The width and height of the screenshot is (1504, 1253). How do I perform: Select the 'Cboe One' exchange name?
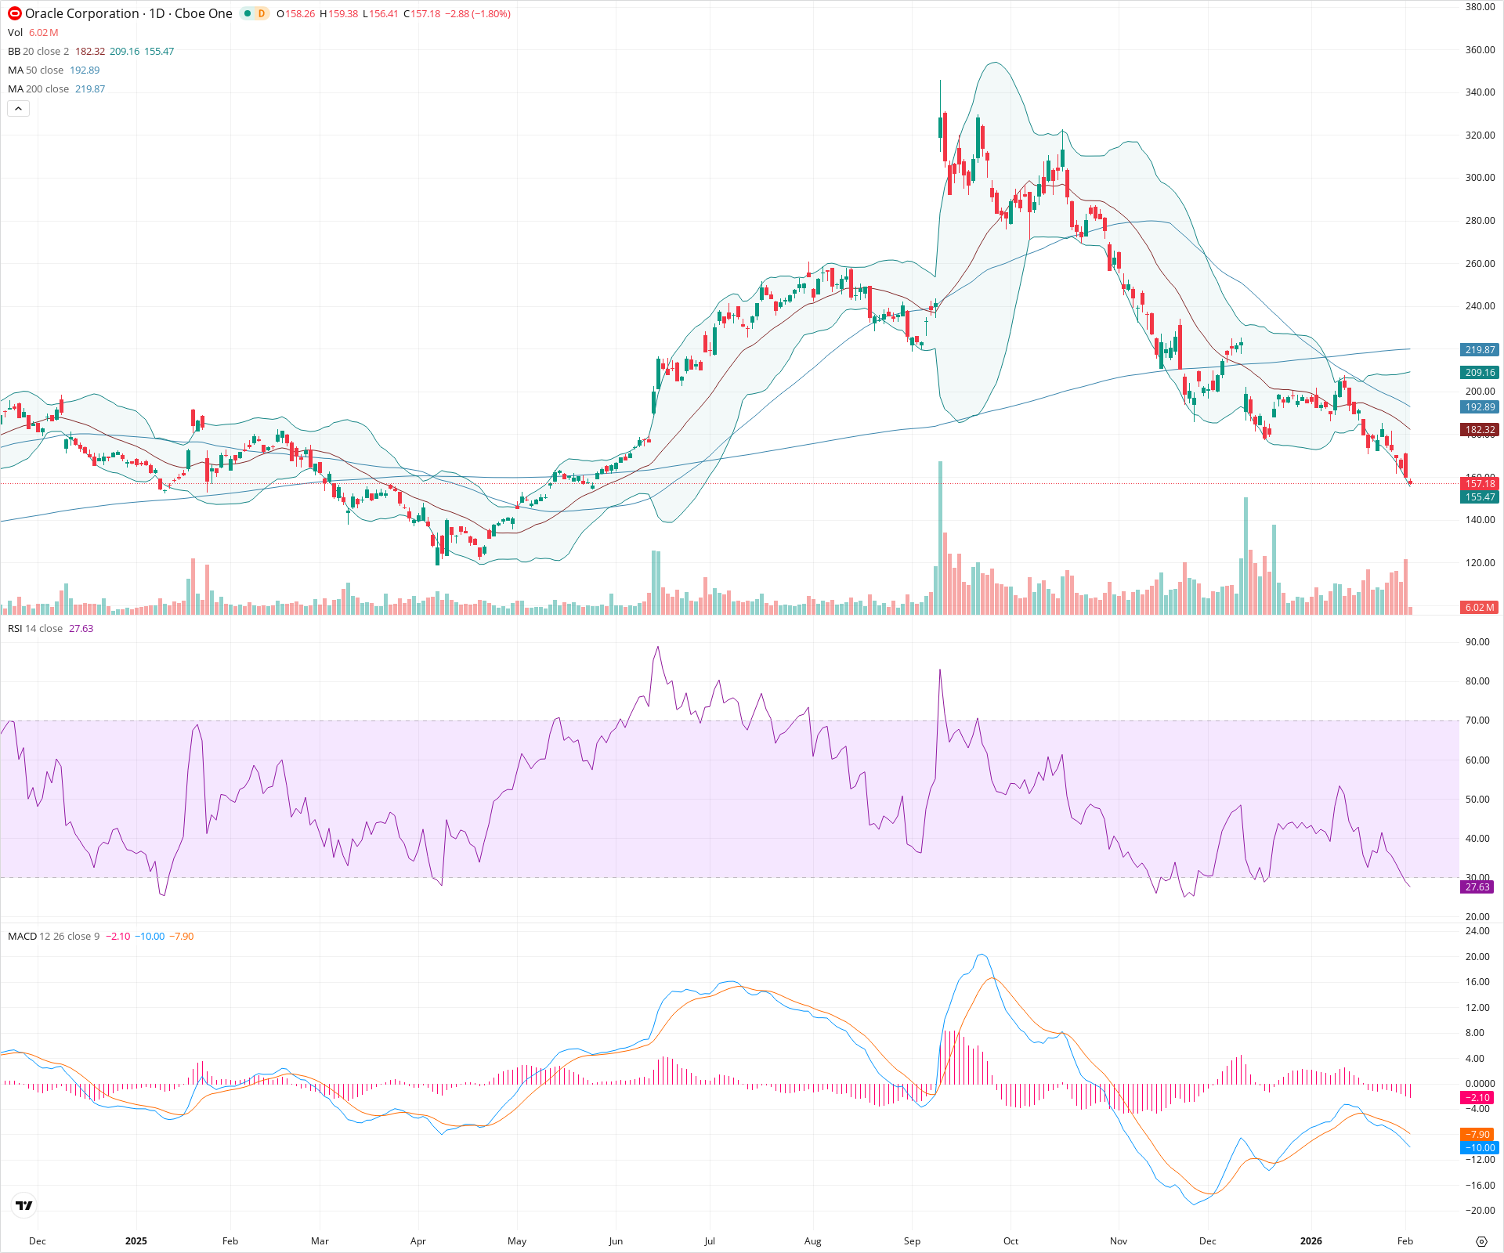[202, 13]
